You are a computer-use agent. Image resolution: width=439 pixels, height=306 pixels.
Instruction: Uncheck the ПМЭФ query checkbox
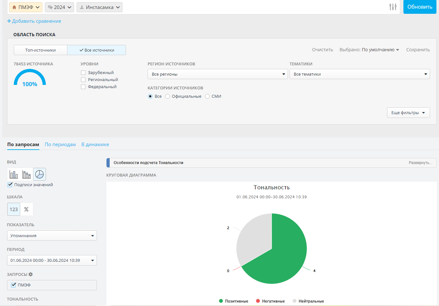point(13,285)
